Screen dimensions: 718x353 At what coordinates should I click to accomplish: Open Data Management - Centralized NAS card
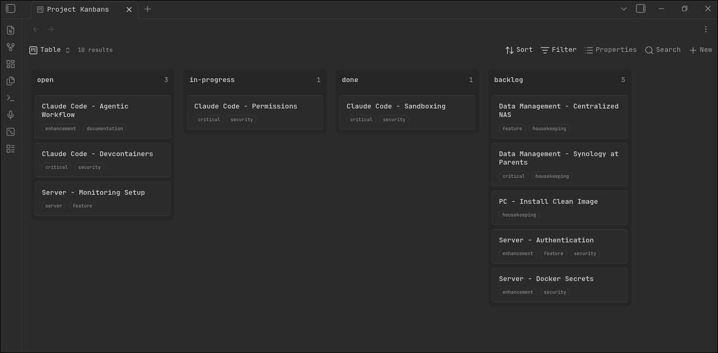coord(560,117)
